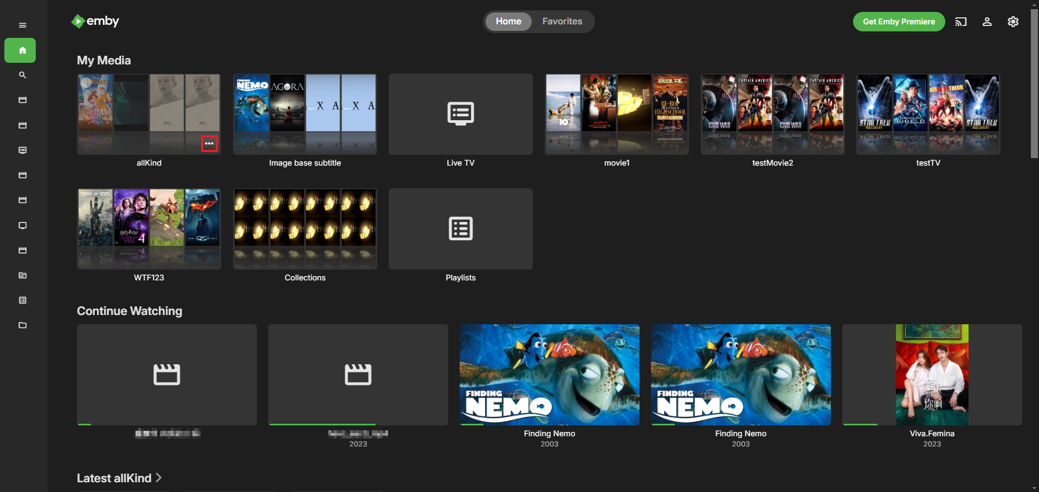The height and width of the screenshot is (492, 1039).
Task: Click the movie1 label
Action: click(x=617, y=163)
